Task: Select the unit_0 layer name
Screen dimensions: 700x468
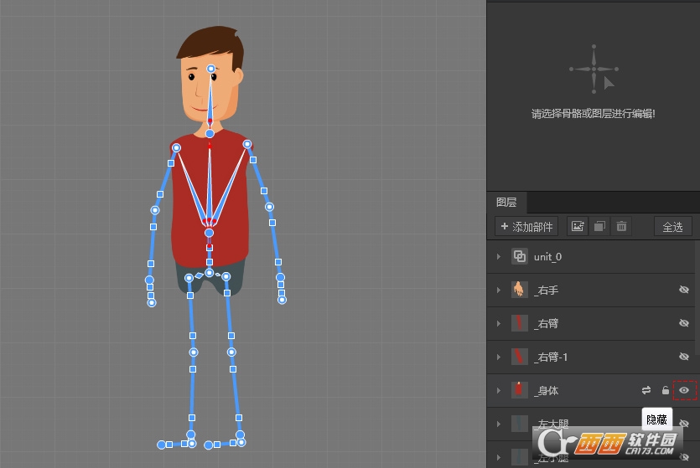Action: [547, 257]
